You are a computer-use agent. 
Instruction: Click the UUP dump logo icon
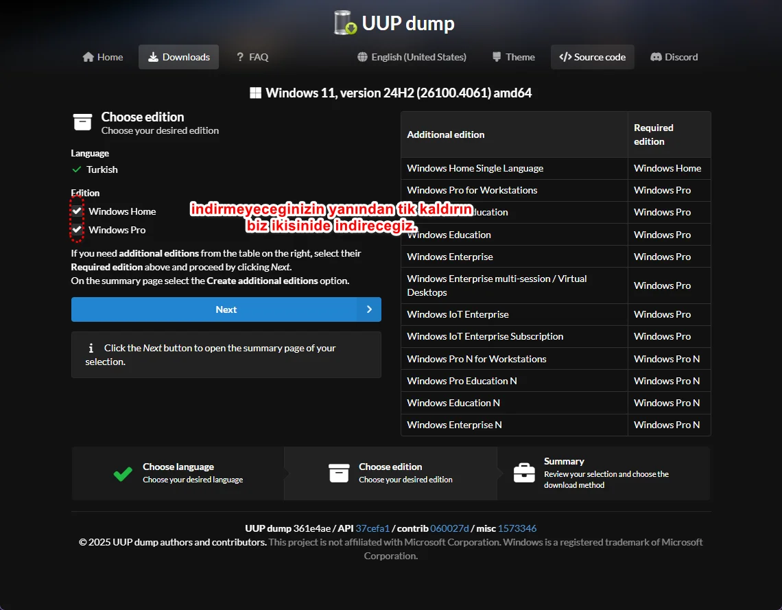[345, 23]
